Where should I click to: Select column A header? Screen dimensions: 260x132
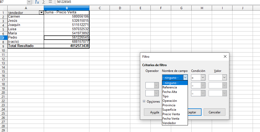tap(26, 8)
